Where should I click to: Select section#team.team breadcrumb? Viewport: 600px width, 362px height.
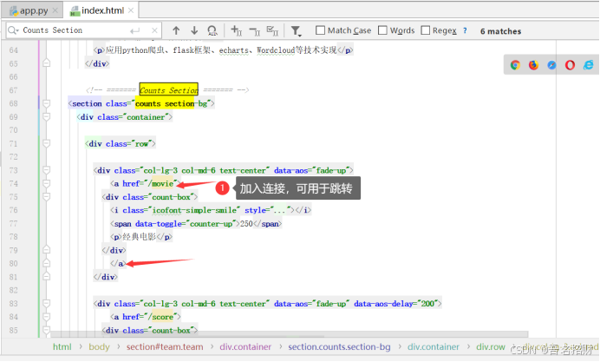[x=165, y=347]
